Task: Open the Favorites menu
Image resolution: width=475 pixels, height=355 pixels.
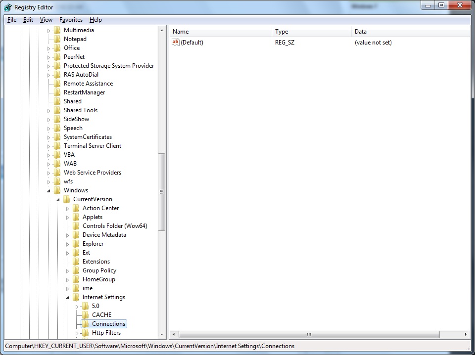Action: pyautogui.click(x=71, y=20)
